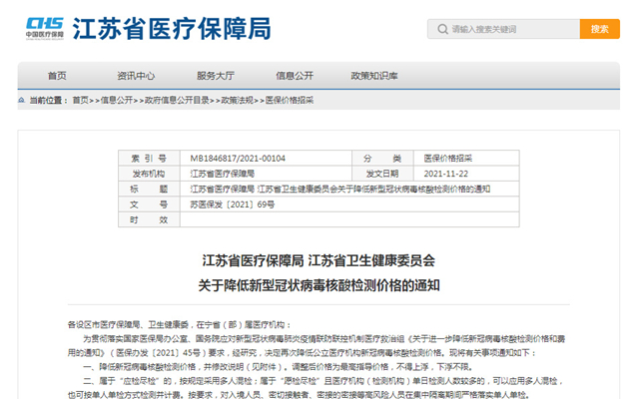The width and height of the screenshot is (640, 399).
Task: Click the publish date 2021-11-22
Action: [x=448, y=173]
